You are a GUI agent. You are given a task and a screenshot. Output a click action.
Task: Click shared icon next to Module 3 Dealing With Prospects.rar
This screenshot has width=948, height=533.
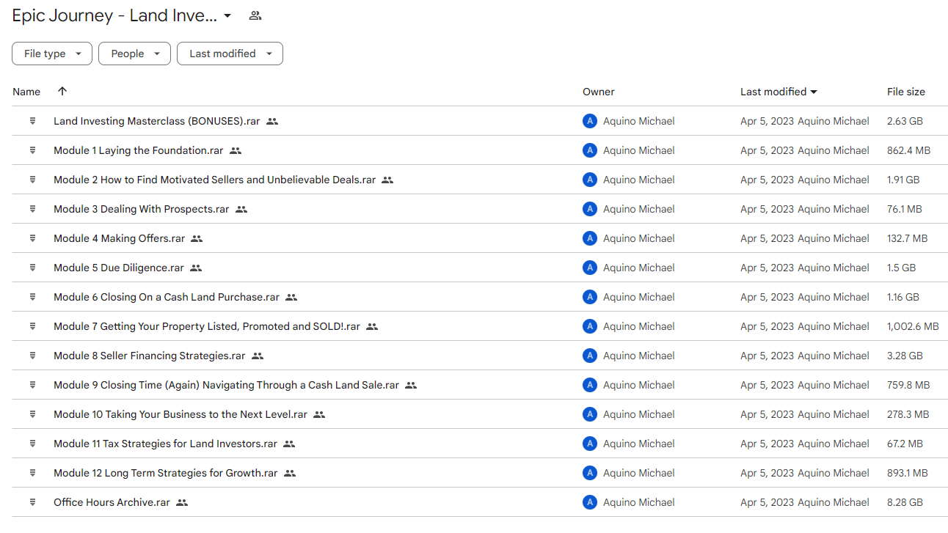tap(241, 209)
